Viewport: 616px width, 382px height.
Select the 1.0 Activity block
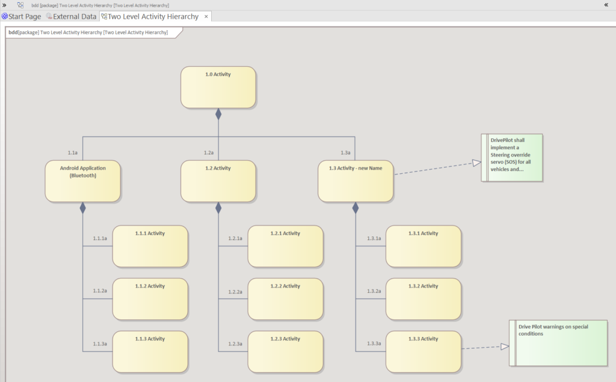click(218, 87)
